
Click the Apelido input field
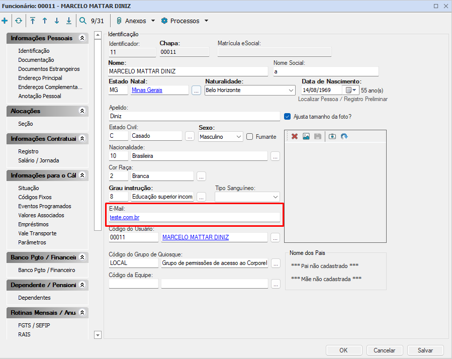tap(194, 116)
